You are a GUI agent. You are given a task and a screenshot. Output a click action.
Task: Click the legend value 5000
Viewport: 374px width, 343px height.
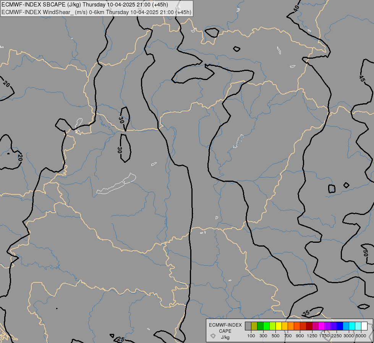[361, 336]
